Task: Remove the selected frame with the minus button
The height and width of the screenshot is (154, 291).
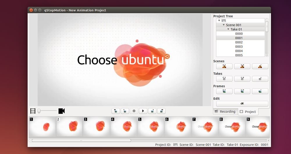Action: (260, 91)
